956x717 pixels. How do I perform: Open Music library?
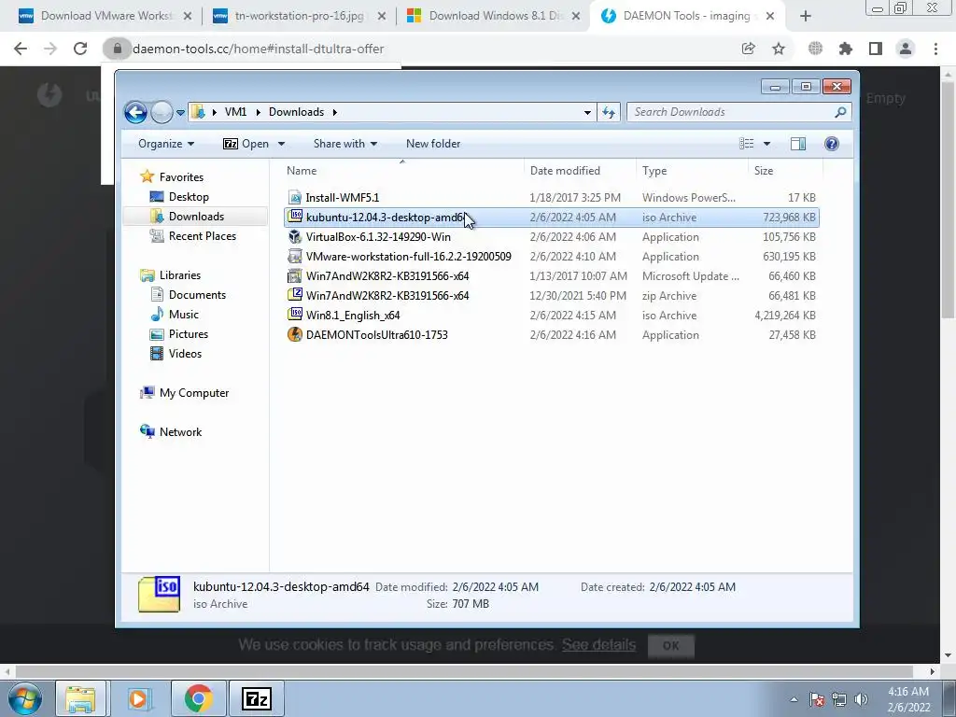(x=184, y=315)
